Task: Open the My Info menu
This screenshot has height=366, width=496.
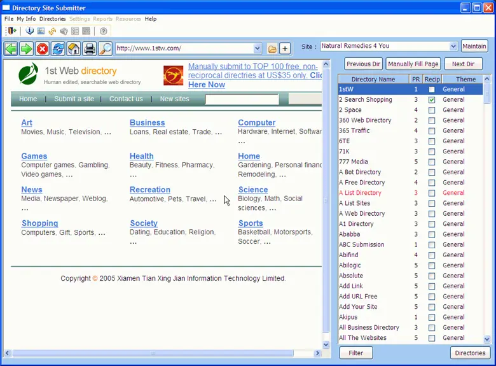Action: click(x=26, y=19)
